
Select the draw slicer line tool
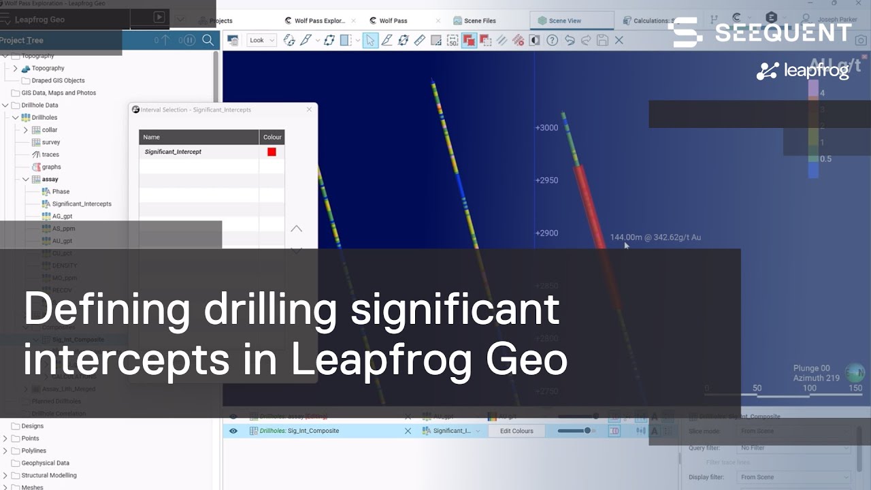[306, 40]
